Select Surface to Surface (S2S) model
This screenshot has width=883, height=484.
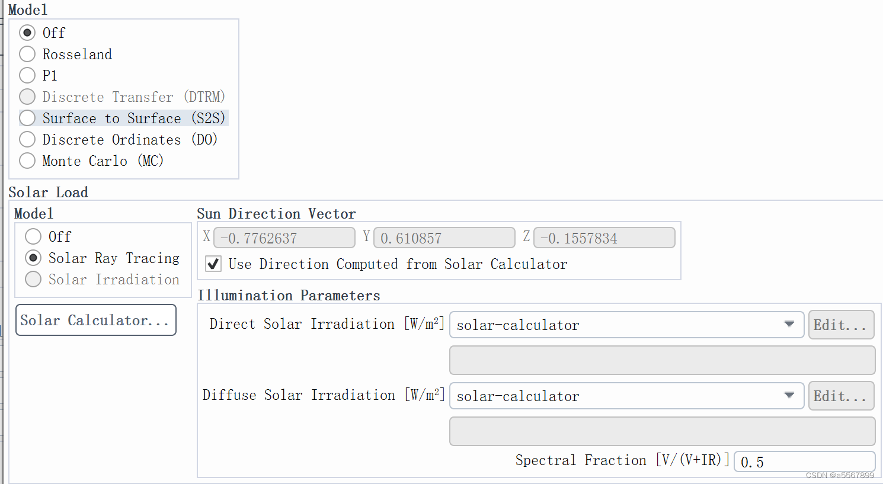[x=27, y=118]
